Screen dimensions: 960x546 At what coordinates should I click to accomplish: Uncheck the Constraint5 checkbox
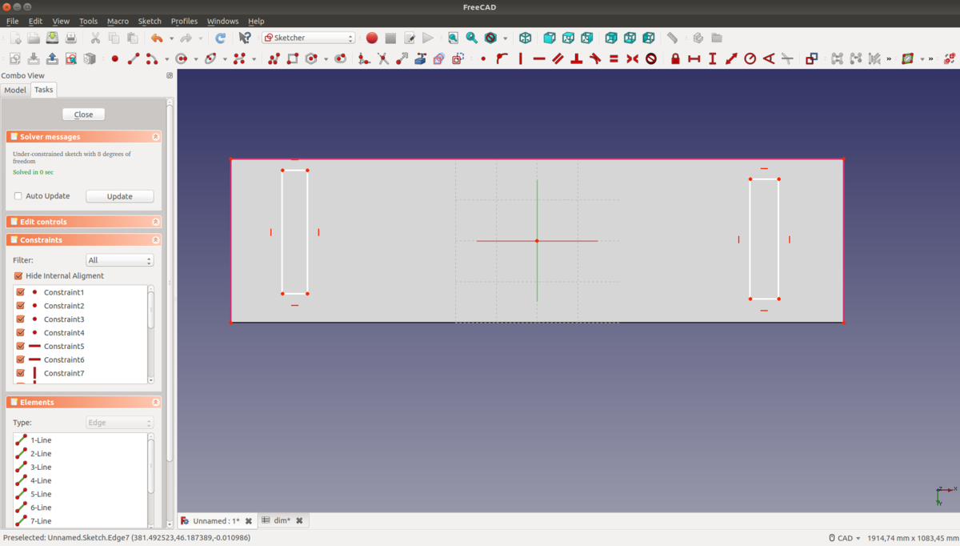coord(21,346)
